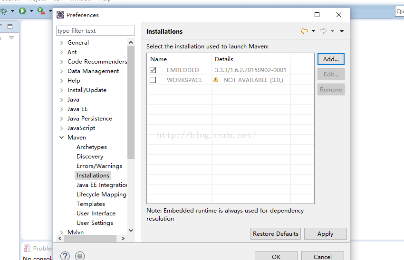The height and width of the screenshot is (260, 404).
Task: Click the Restore Defaults button
Action: coord(275,234)
